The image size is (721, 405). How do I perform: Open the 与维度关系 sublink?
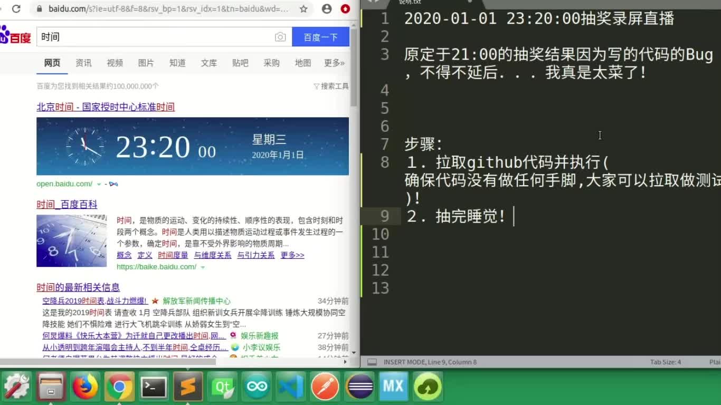(x=212, y=255)
